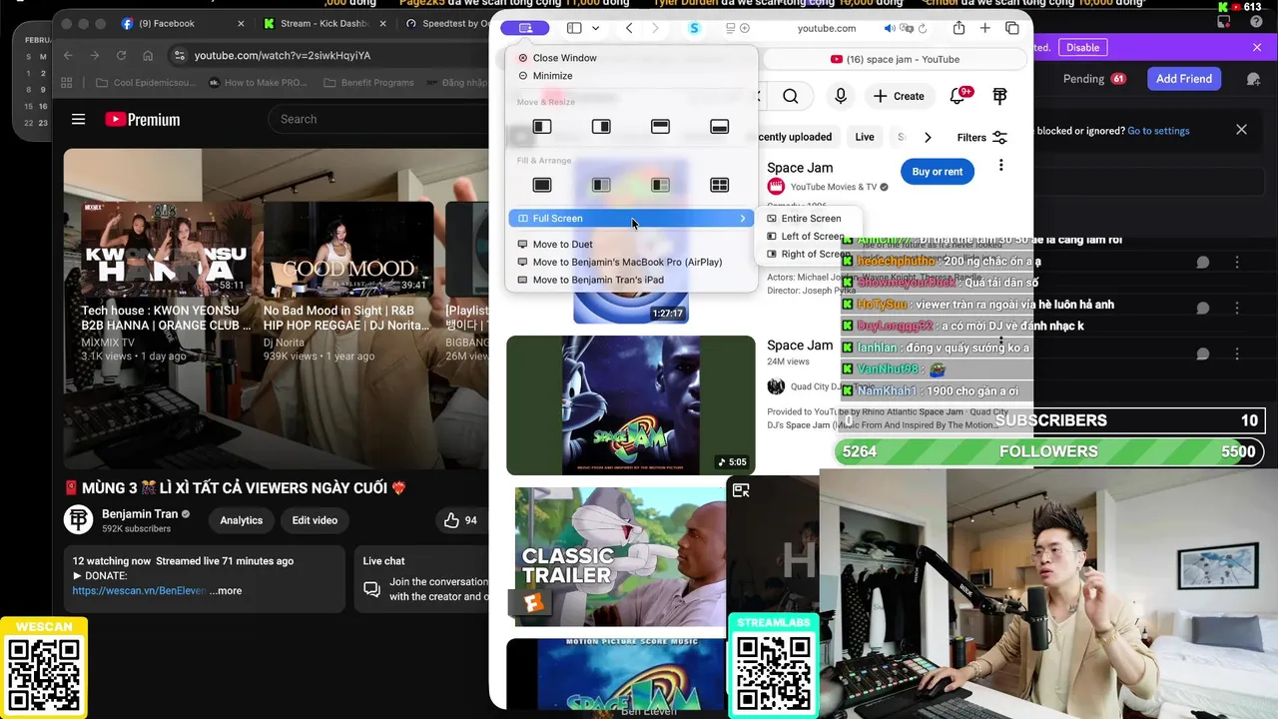Show next filter chips arrow

click(x=928, y=138)
